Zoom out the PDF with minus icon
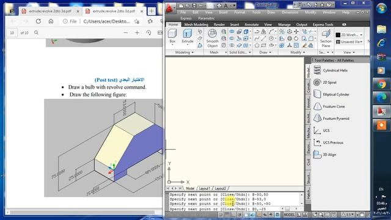The height and width of the screenshot is (220, 391). (x=125, y=32)
